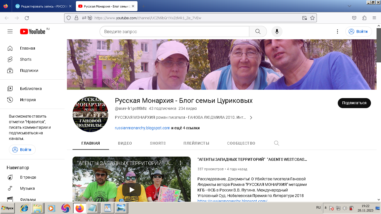This screenshot has height=214, width=381.
Task: Open Shorts in the sidebar
Action: 26,59
